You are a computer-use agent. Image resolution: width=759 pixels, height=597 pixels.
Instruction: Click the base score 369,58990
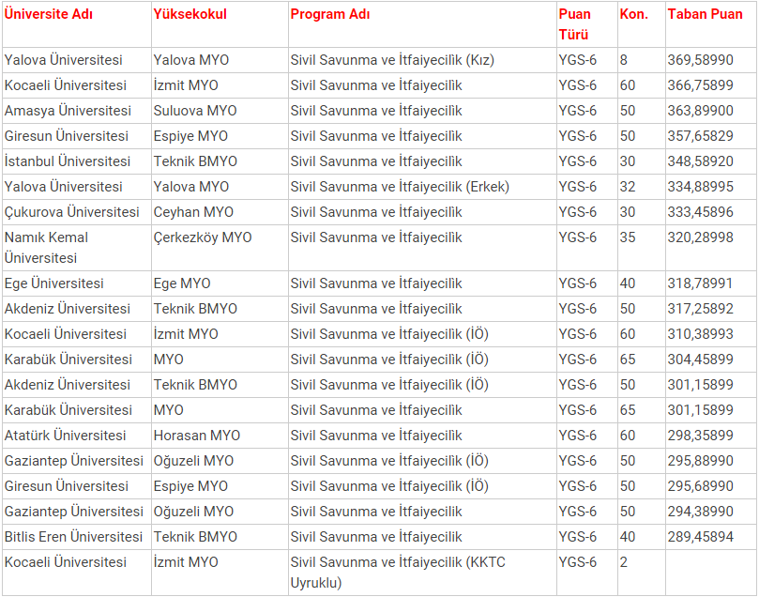point(701,60)
